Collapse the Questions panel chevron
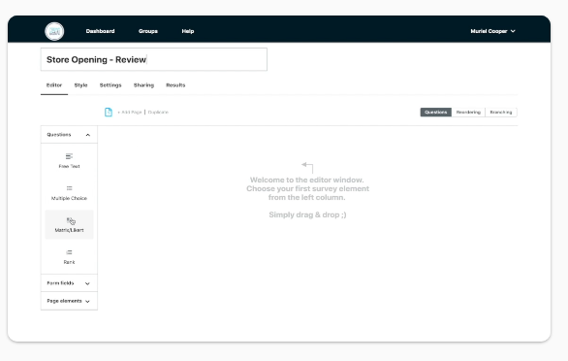Image resolution: width=568 pixels, height=361 pixels. coord(87,135)
